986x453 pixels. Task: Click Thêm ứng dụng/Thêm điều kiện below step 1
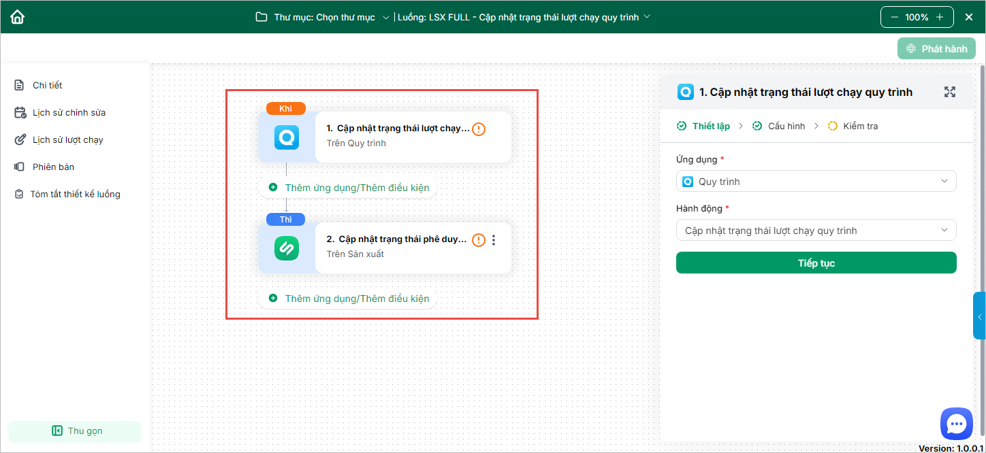pyautogui.click(x=349, y=187)
